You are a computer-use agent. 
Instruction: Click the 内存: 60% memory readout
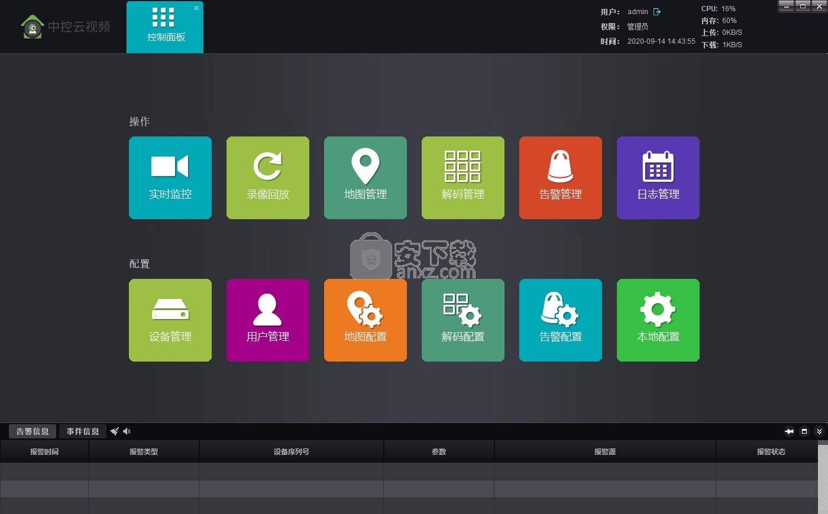719,21
